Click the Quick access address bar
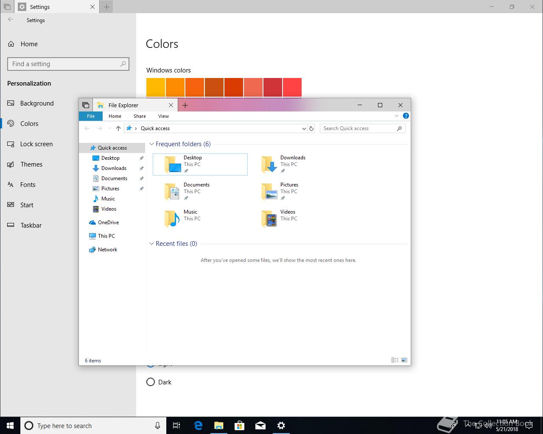 pos(216,128)
